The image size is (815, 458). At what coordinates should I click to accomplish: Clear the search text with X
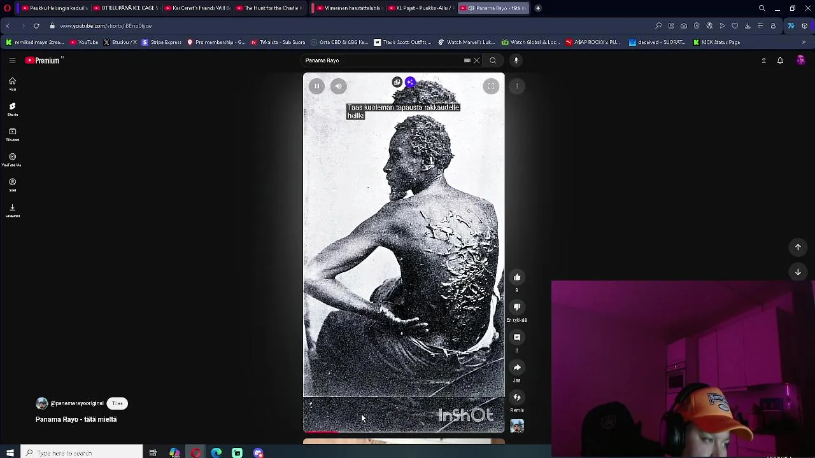click(476, 60)
